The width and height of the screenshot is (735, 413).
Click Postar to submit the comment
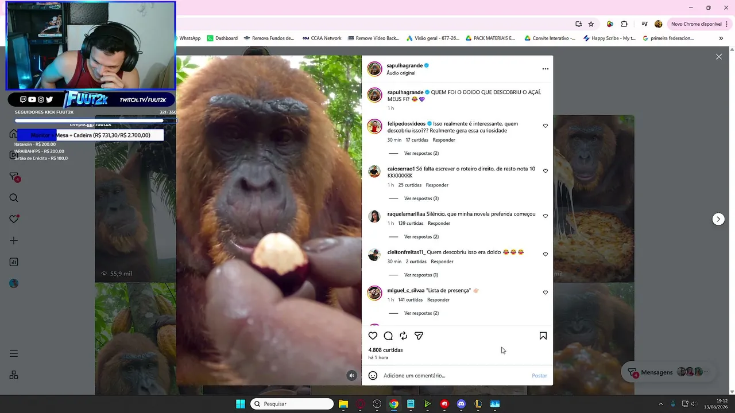[539, 376]
